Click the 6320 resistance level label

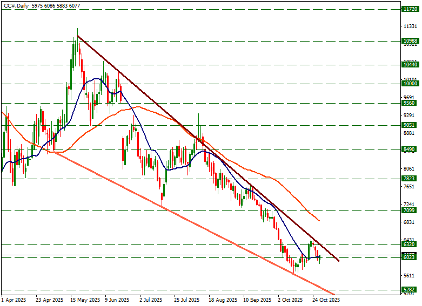point(410,244)
